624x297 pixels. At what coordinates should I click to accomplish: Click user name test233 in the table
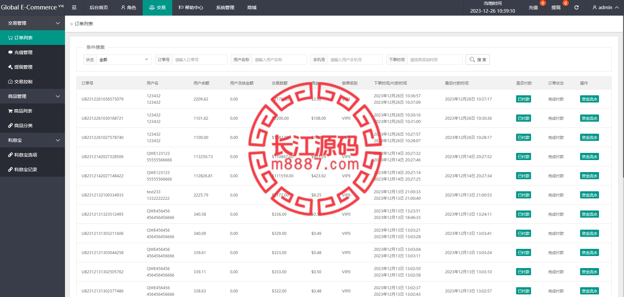(x=153, y=192)
